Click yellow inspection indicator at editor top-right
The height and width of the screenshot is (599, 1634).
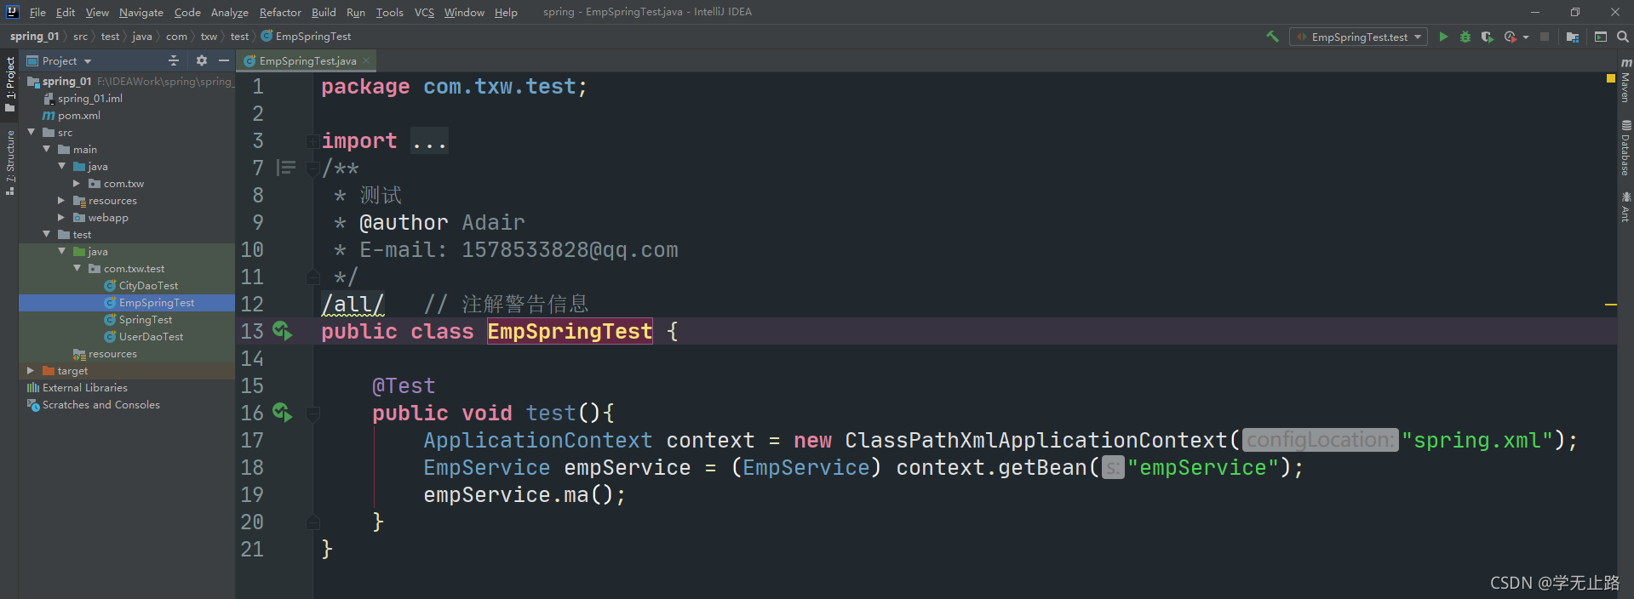1611,78
